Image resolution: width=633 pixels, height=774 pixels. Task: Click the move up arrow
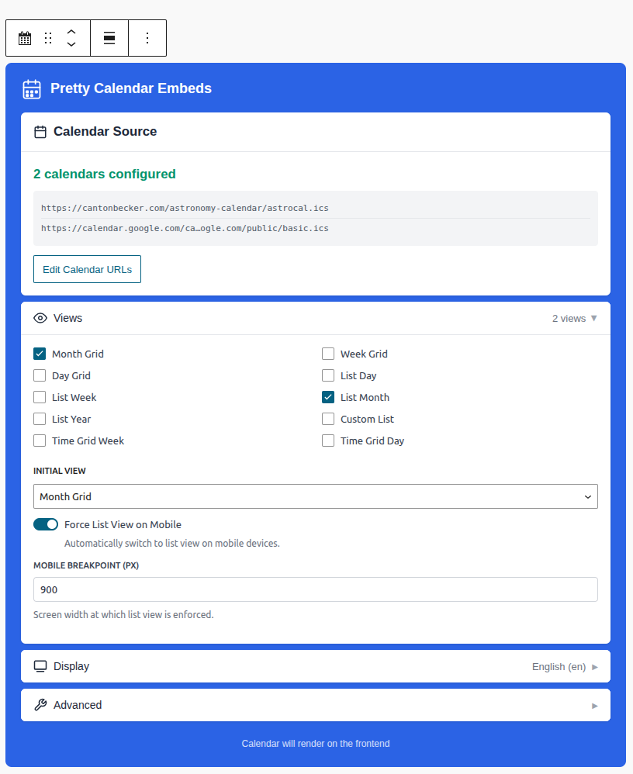coord(71,32)
